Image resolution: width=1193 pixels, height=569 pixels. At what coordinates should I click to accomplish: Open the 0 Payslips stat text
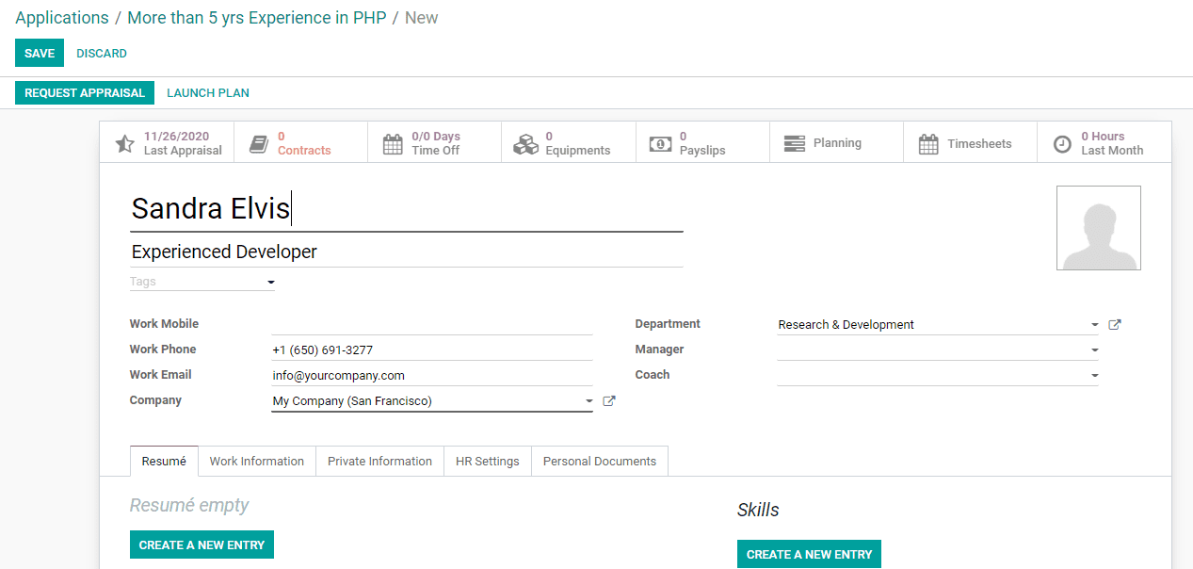coord(702,143)
